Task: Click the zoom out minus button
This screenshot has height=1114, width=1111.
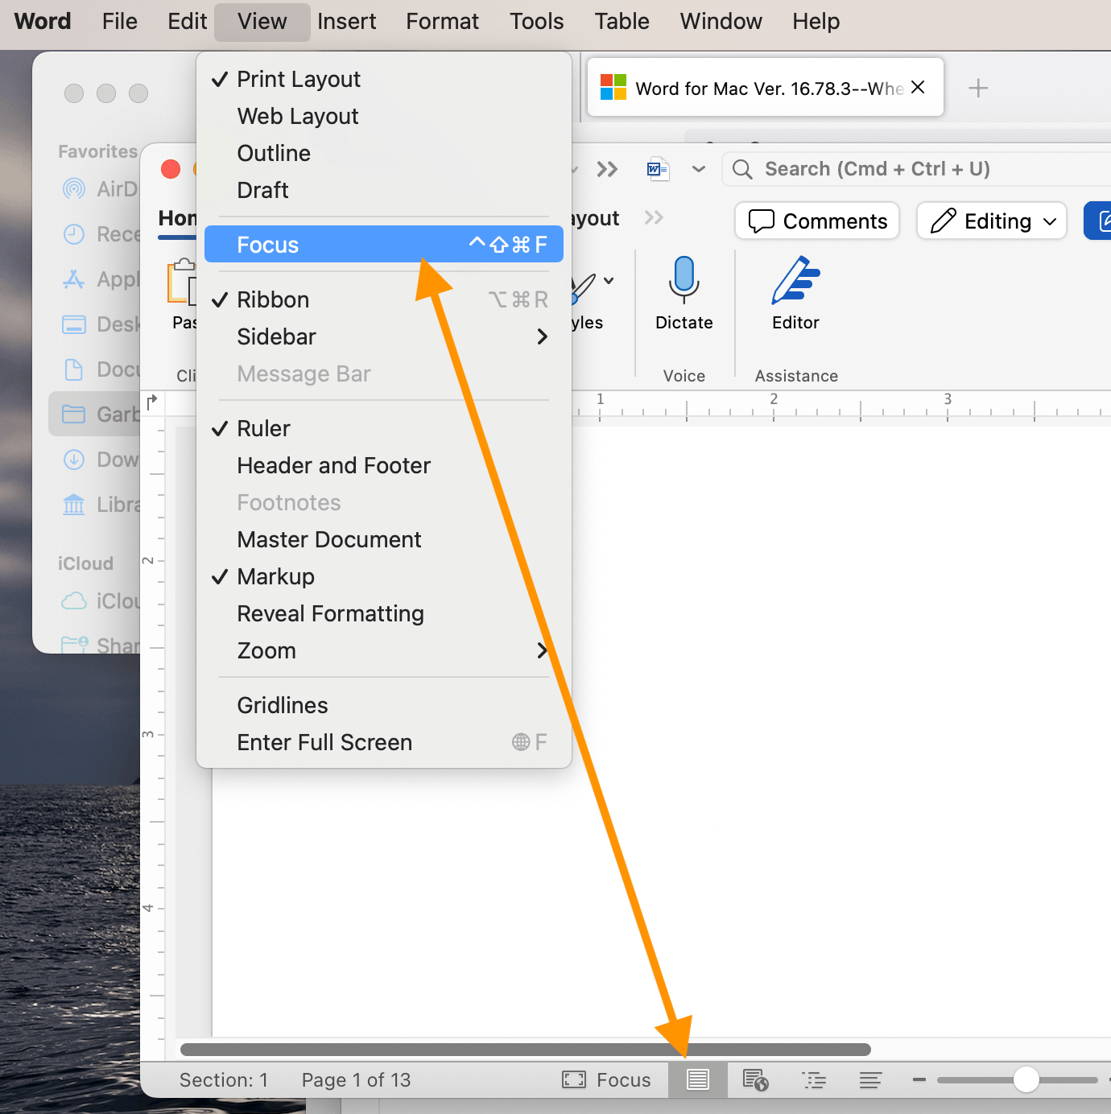Action: point(919,1079)
